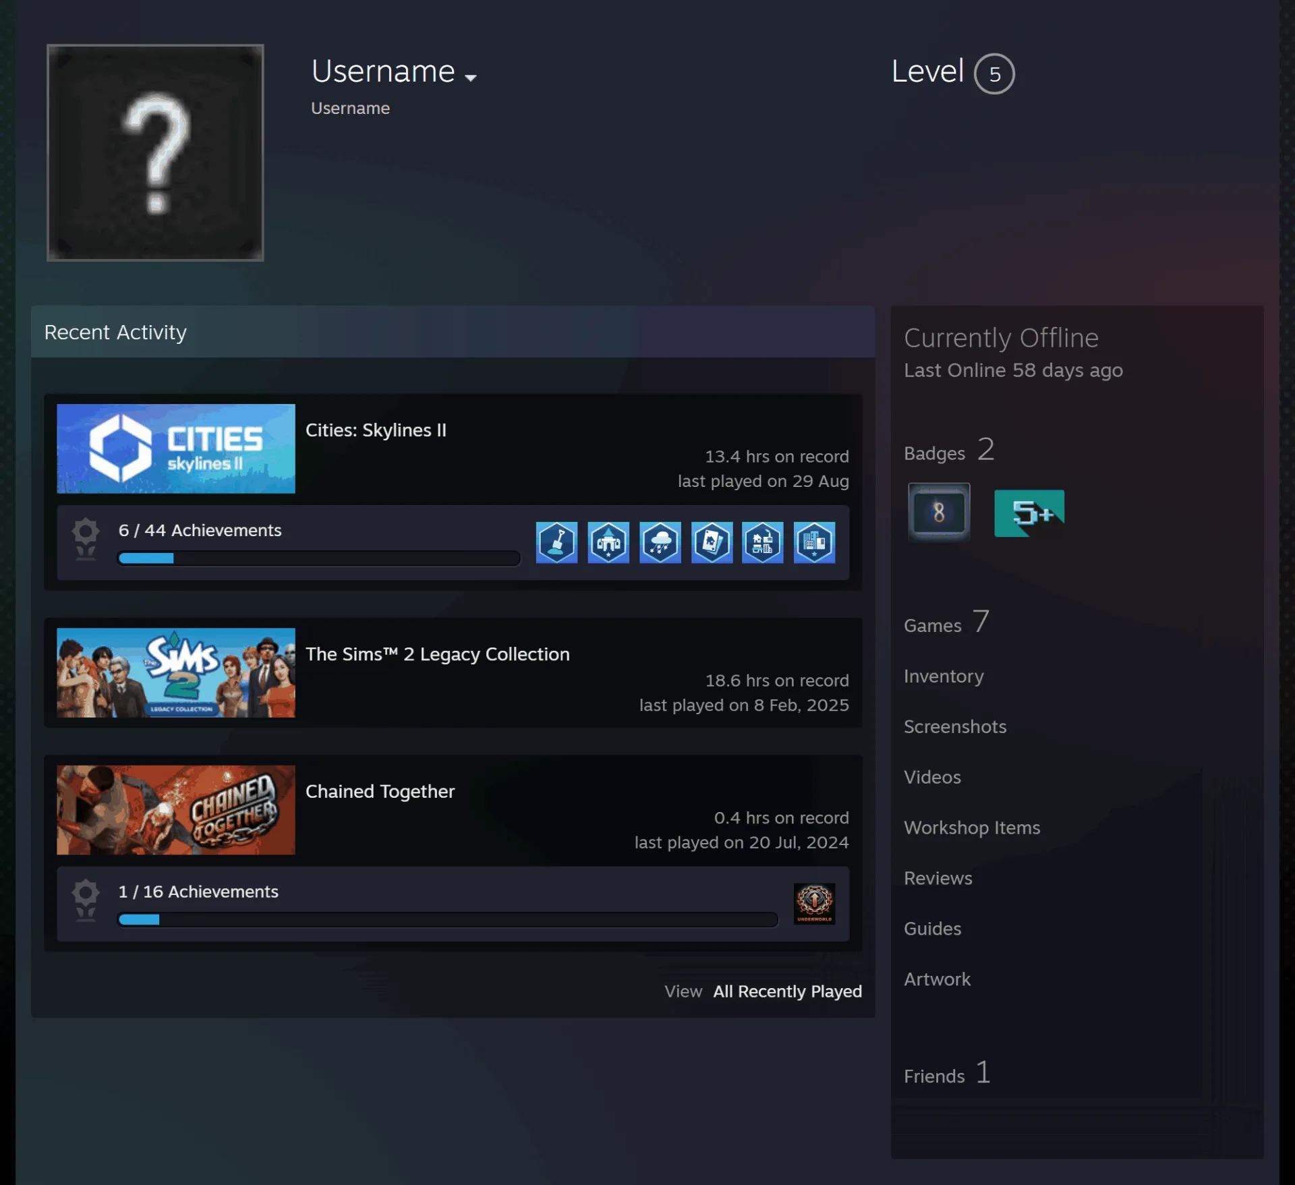Viewport: 1295px width, 1185px height.
Task: Open the Chained Together banner image
Action: pos(176,810)
